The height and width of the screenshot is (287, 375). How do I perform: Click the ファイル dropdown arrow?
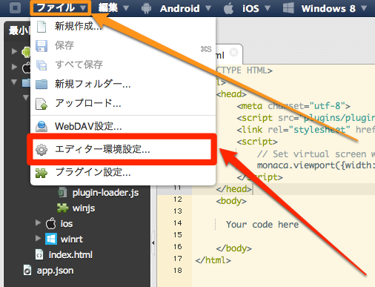[83, 8]
